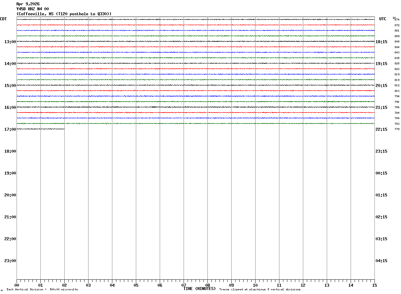401x294 pixels.
Task: Click the DC offset value '803'
Action: point(397,91)
